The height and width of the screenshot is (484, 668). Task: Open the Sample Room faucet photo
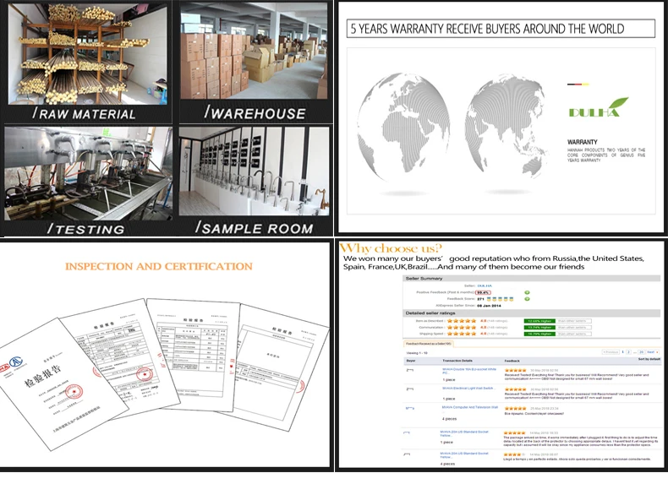click(x=254, y=171)
